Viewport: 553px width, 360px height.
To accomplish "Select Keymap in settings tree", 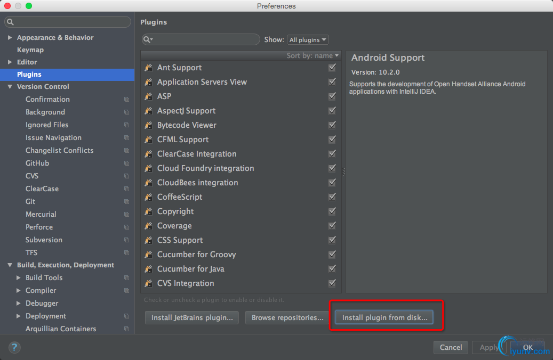I will coord(30,50).
